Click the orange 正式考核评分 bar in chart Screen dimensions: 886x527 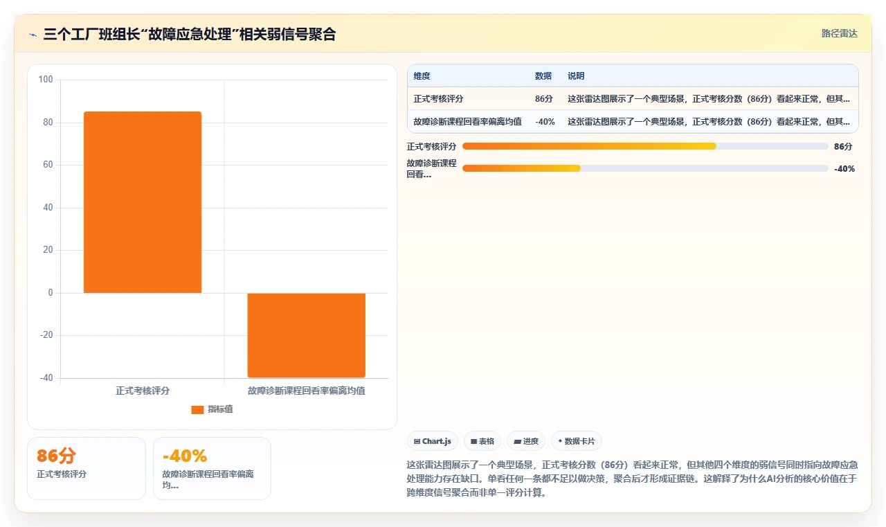point(143,202)
